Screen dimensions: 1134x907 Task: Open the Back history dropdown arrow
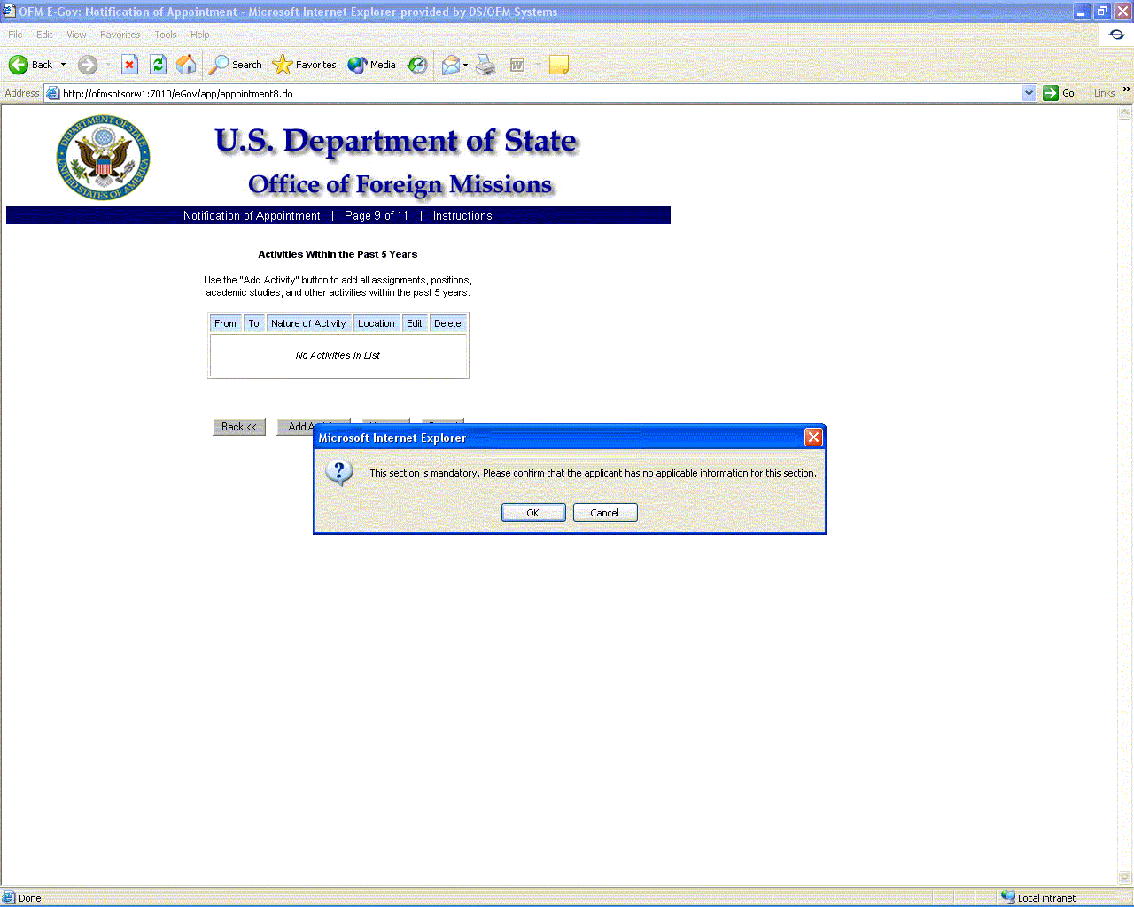point(63,65)
